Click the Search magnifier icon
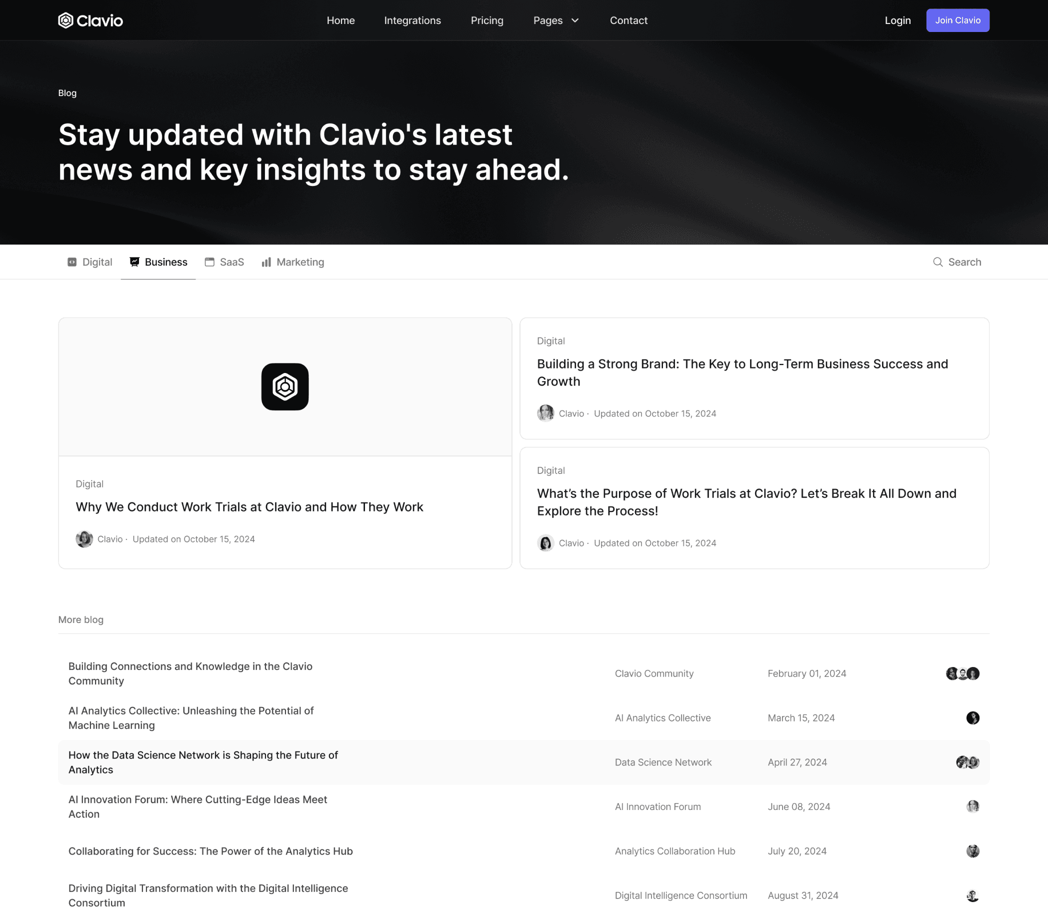Screen dimensions: 1048x920 coord(938,262)
